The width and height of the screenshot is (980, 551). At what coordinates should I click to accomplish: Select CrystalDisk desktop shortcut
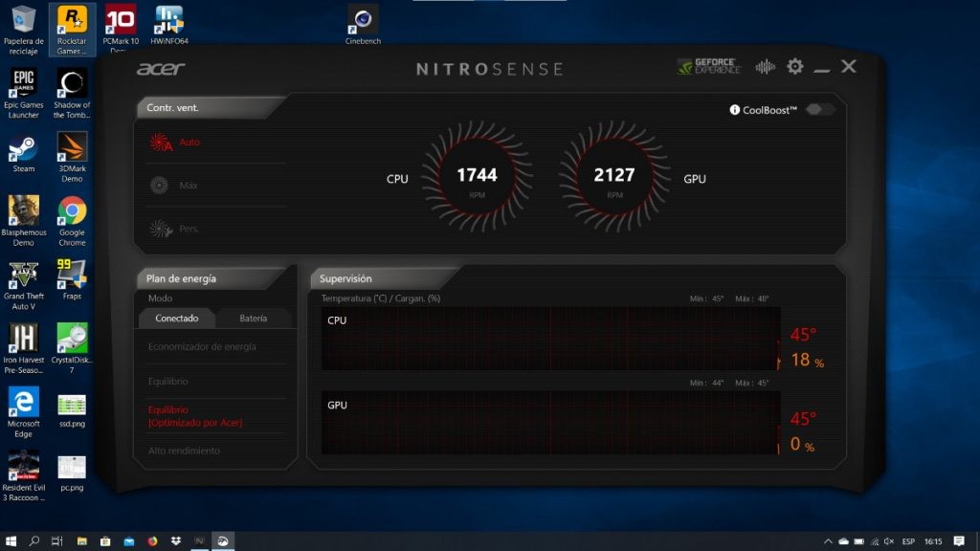pyautogui.click(x=72, y=348)
